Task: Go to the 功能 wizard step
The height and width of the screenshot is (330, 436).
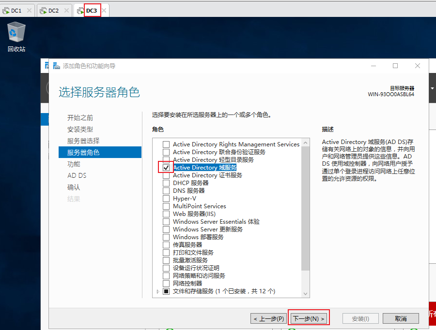Action: tap(74, 164)
